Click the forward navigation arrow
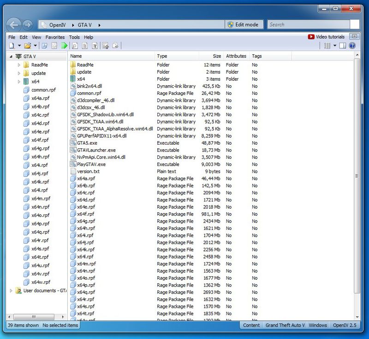 point(28,25)
